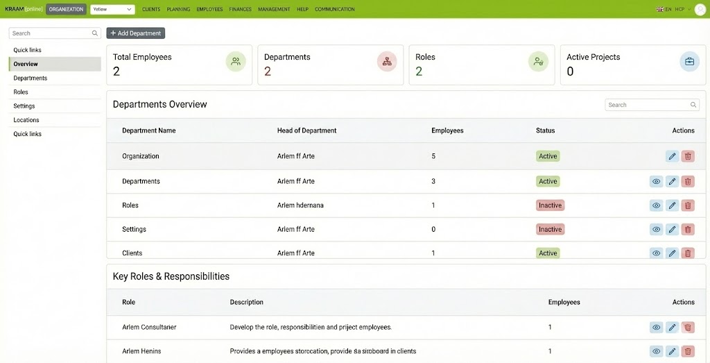View the Clients department with eye icon
The image size is (710, 363).
pyautogui.click(x=656, y=253)
